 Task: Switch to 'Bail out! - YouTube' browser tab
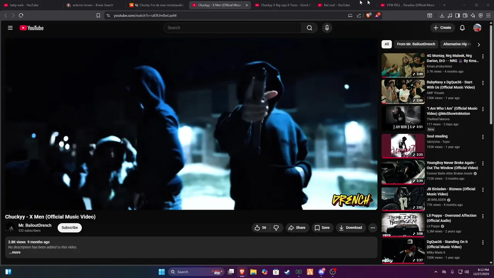[x=345, y=5]
